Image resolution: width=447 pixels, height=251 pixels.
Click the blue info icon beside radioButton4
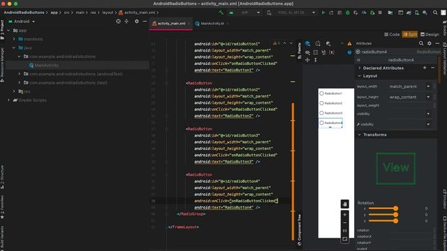pyautogui.click(x=349, y=52)
